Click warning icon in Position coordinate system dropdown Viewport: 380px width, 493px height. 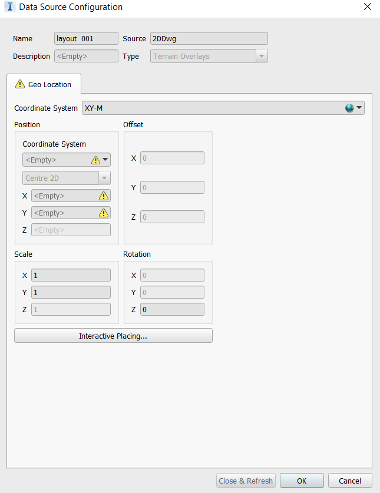pos(95,160)
